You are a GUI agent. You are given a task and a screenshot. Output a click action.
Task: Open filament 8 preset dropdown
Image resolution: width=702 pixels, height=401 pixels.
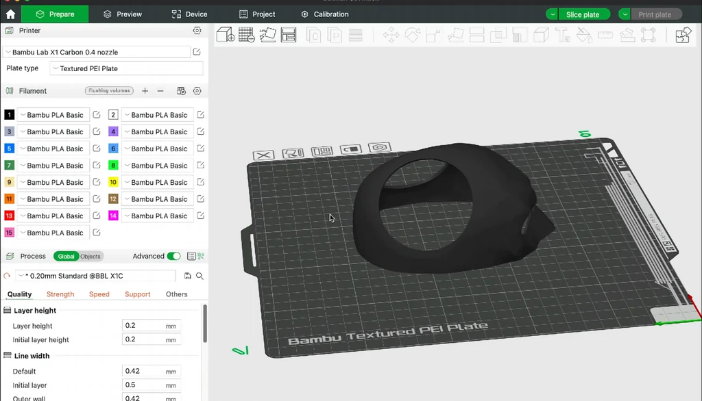[x=158, y=166]
